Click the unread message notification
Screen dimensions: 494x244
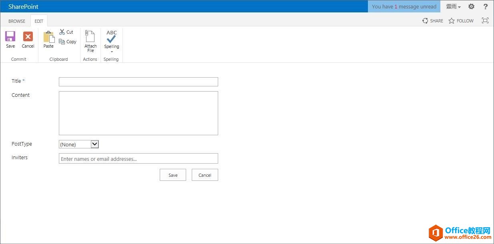coord(404,6)
